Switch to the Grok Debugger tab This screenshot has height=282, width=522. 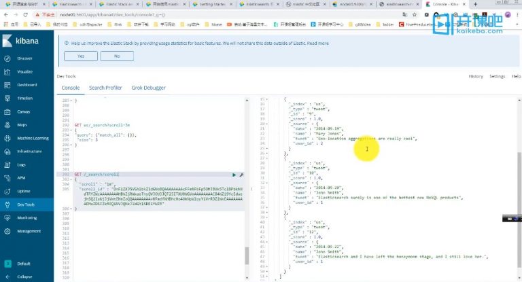tap(148, 88)
